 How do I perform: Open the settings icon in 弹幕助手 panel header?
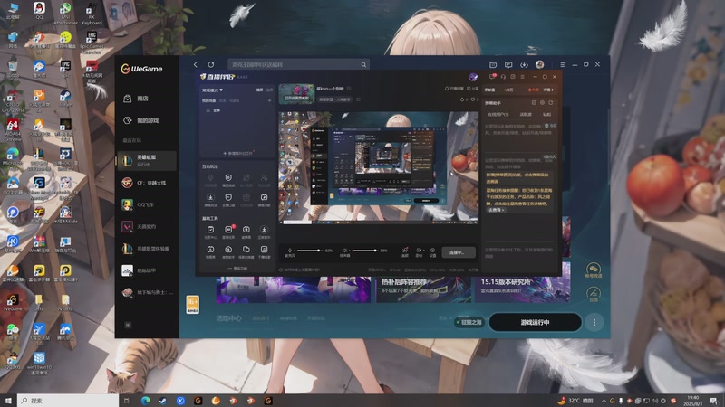(x=542, y=103)
